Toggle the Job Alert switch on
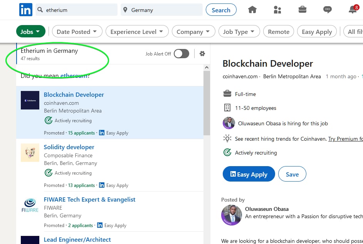The width and height of the screenshot is (363, 244). coord(181,54)
